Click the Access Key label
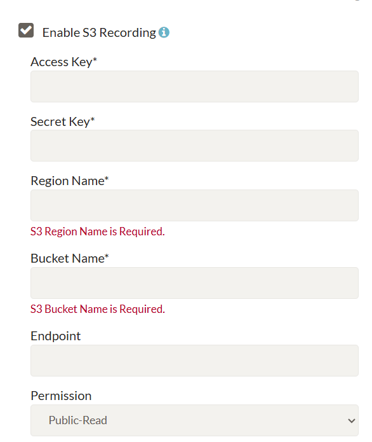Viewport: 372px width, 442px height. (64, 62)
